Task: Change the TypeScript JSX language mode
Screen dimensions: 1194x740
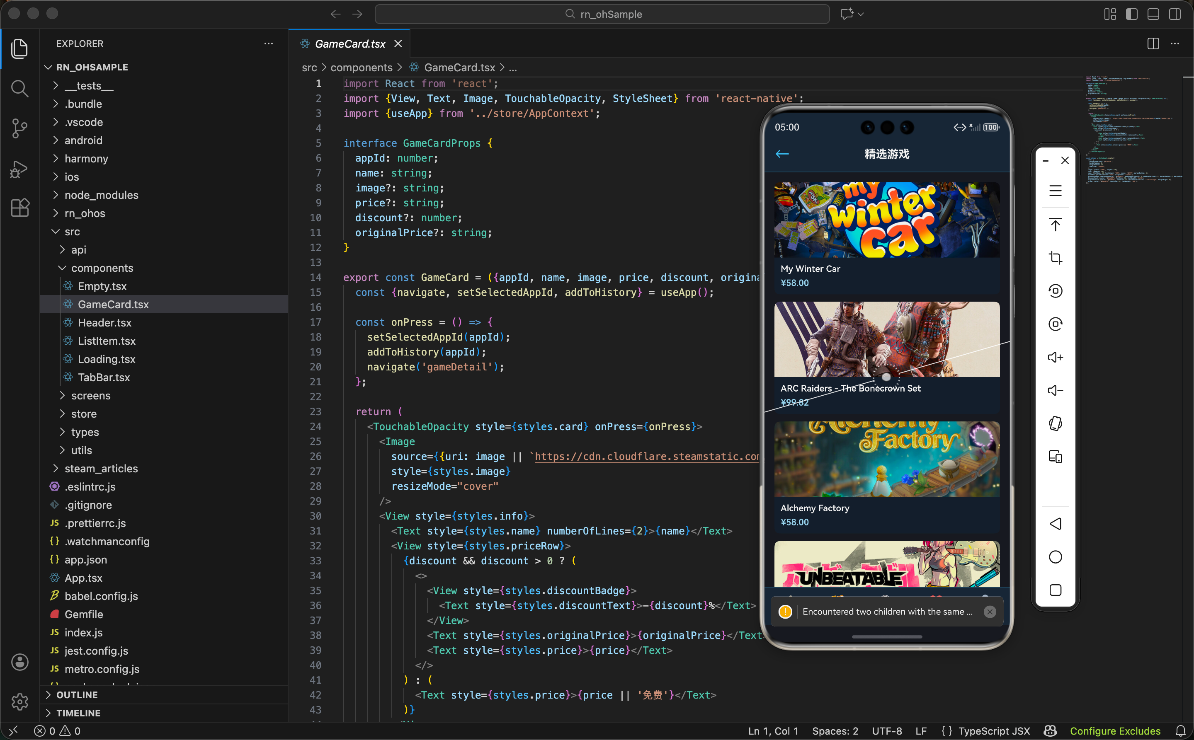Action: tap(994, 731)
